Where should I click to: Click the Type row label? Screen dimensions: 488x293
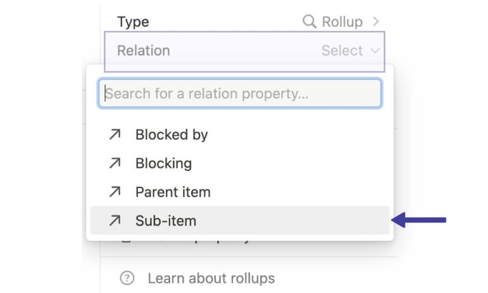pyautogui.click(x=133, y=22)
